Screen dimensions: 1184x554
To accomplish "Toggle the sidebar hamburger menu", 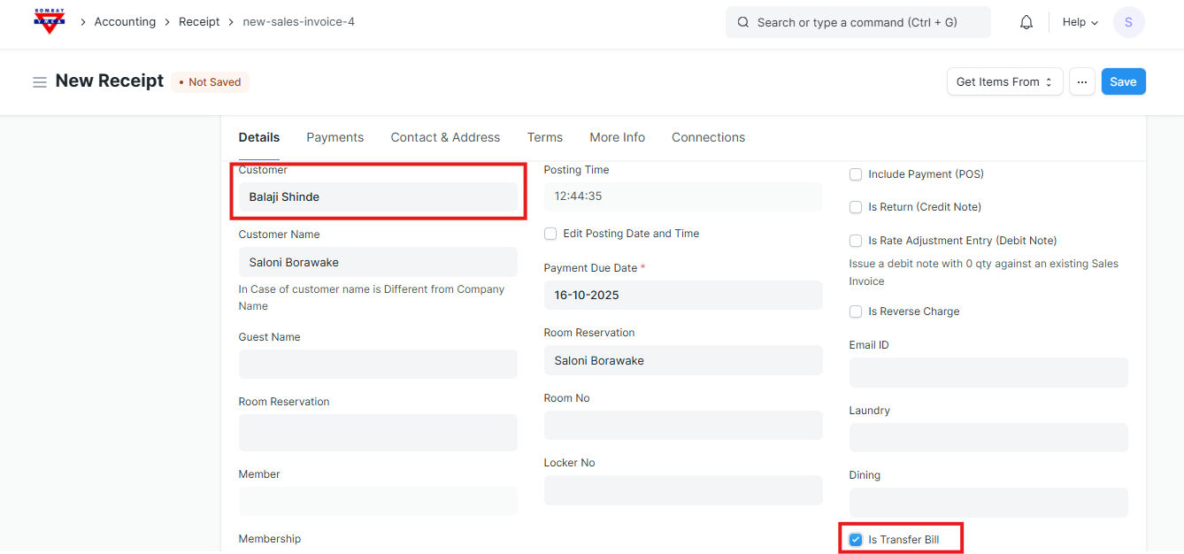I will 40,82.
